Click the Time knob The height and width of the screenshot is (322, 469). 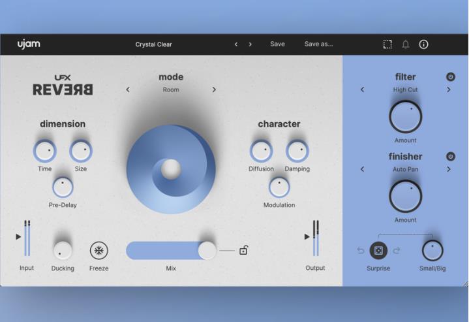45,151
